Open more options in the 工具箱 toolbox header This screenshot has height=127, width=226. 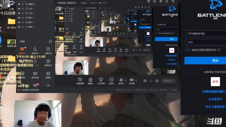51,41
